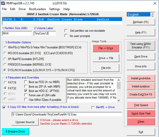Open the Drive menu

[22, 9]
